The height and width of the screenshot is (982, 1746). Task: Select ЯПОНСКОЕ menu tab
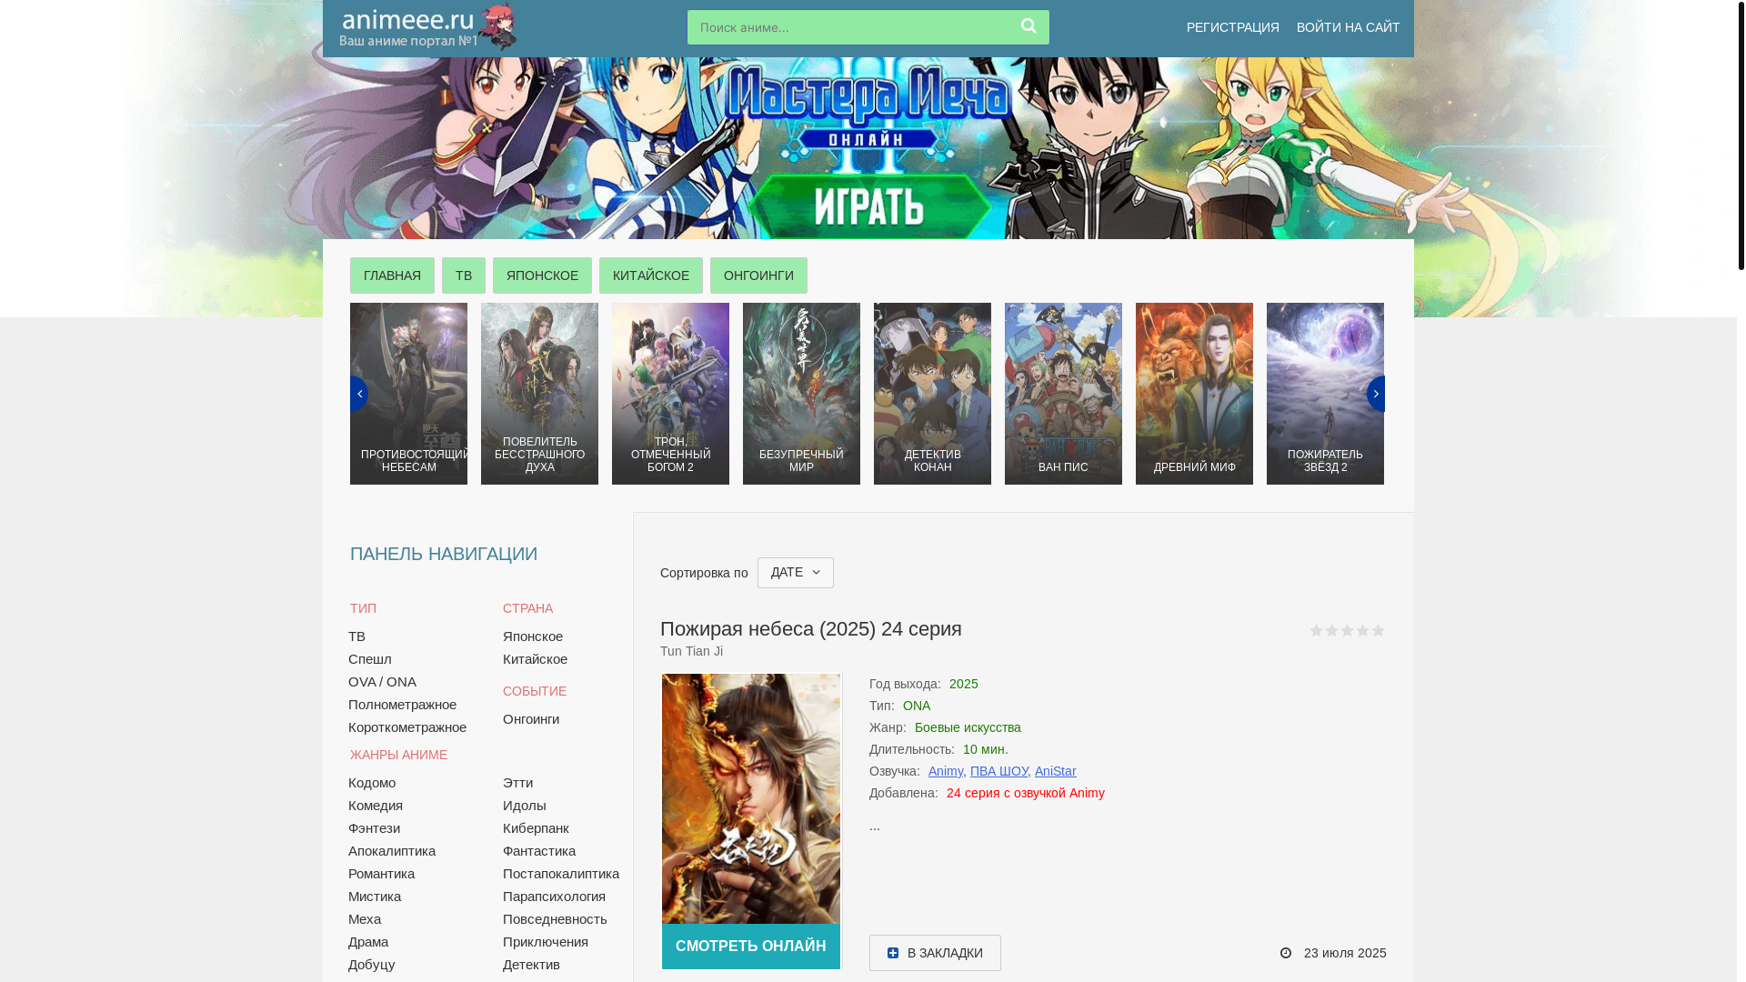[542, 276]
